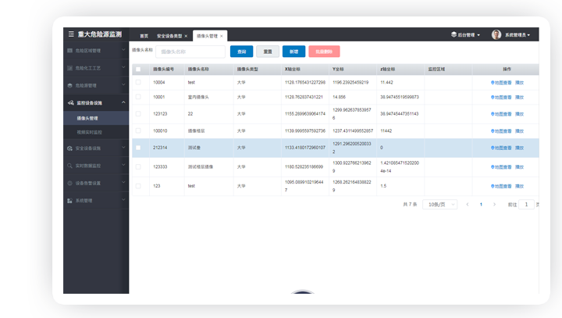This screenshot has height=318, width=562.
Task: Click 地图查看 for camera 123
Action: tap(501, 186)
